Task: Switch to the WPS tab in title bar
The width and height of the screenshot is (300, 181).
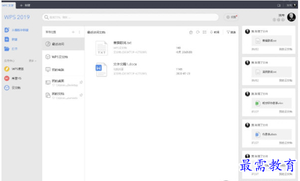Action: [x=8, y=5]
